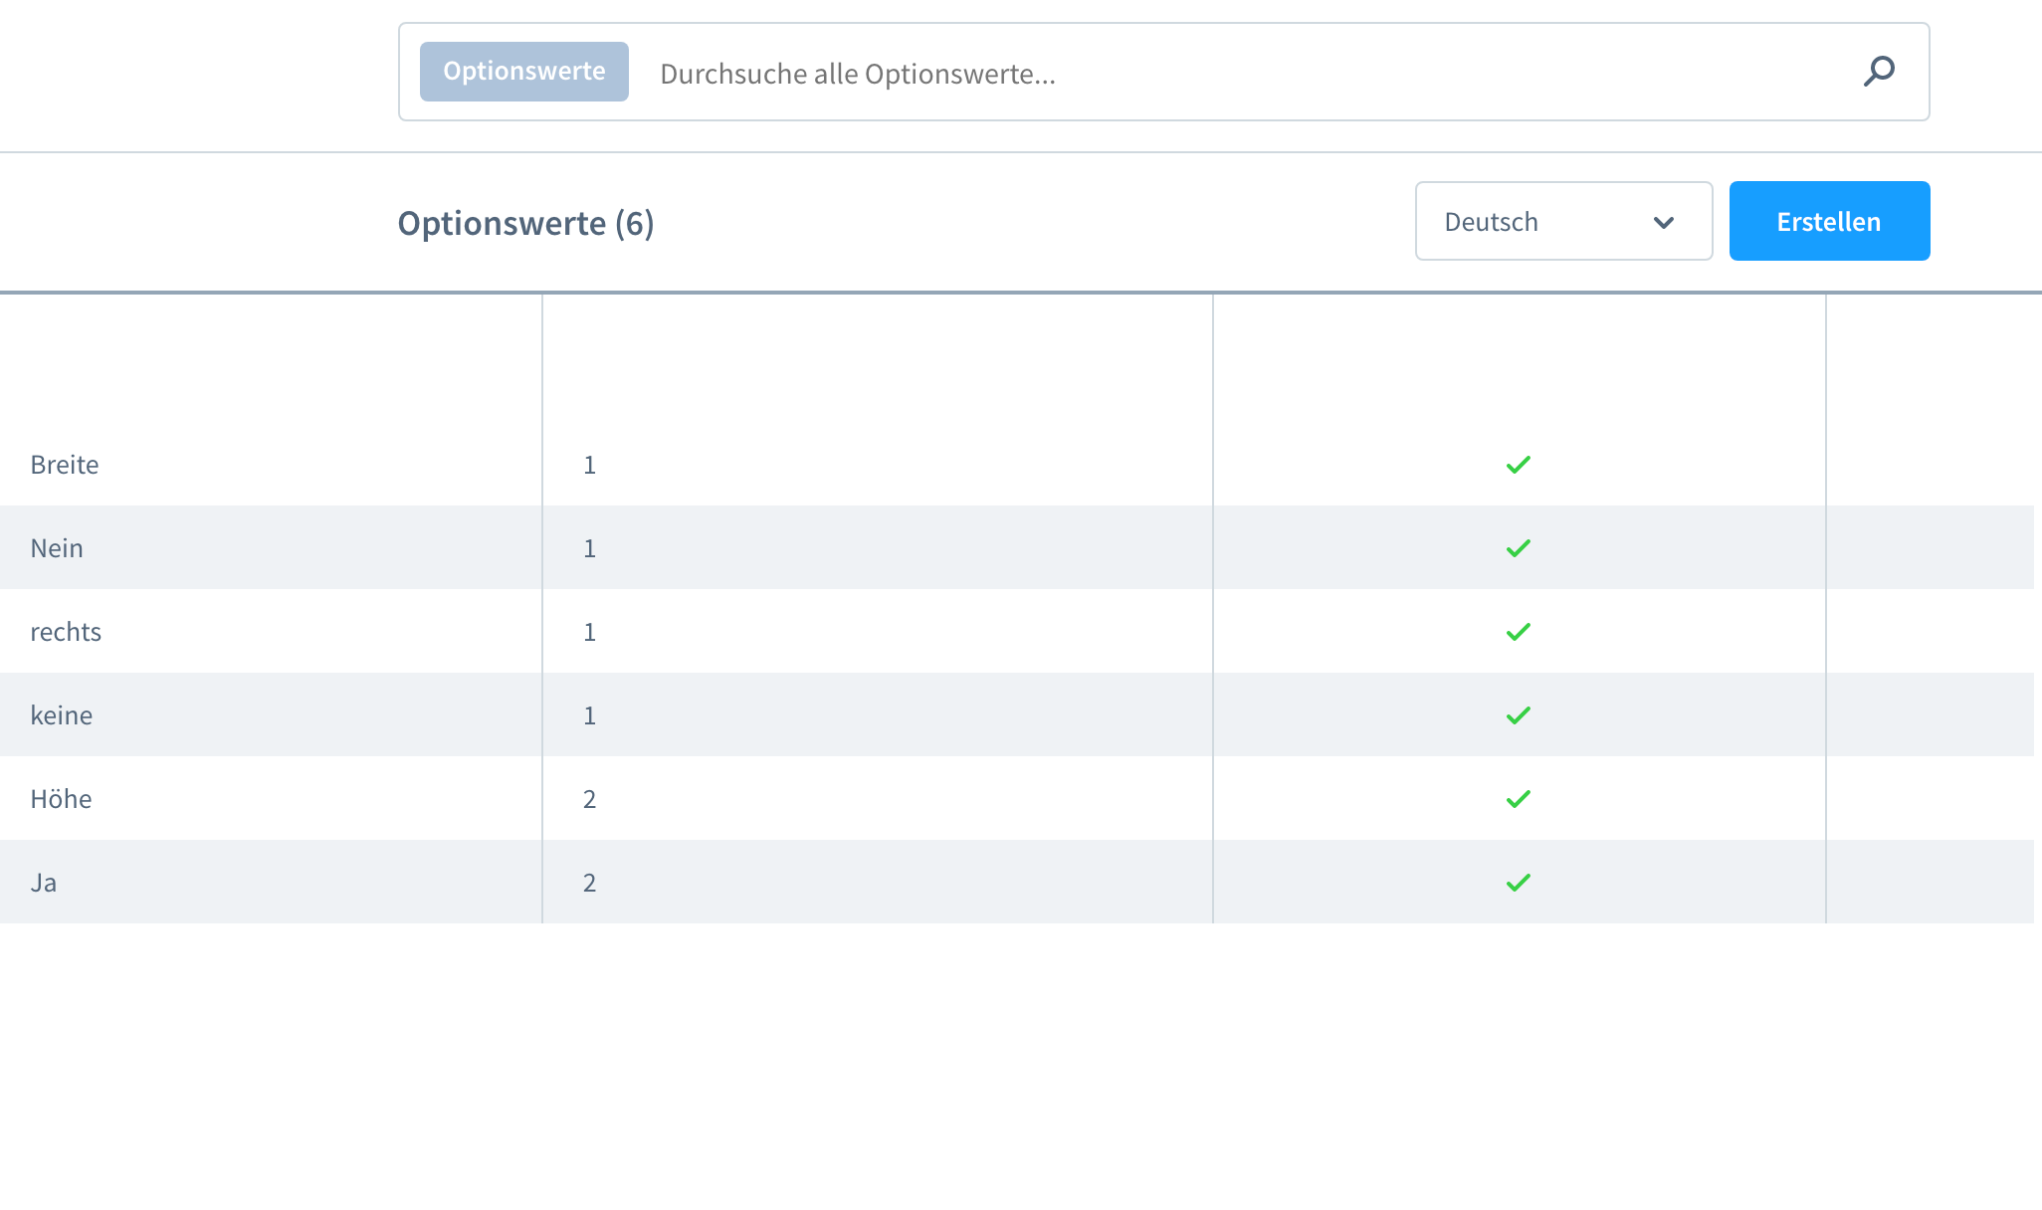Click the Optionswerte (6) heading
Image resolution: width=2042 pixels, height=1210 pixels.
(x=525, y=223)
